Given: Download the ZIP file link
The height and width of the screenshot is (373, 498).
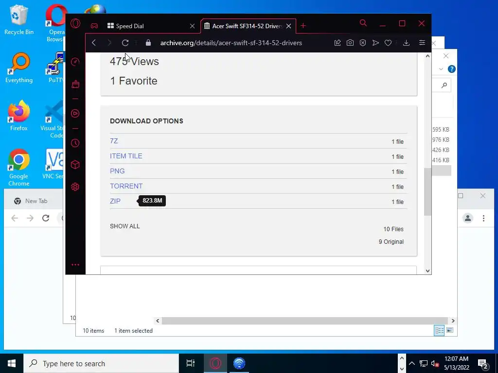Looking at the screenshot, I should tap(115, 201).
